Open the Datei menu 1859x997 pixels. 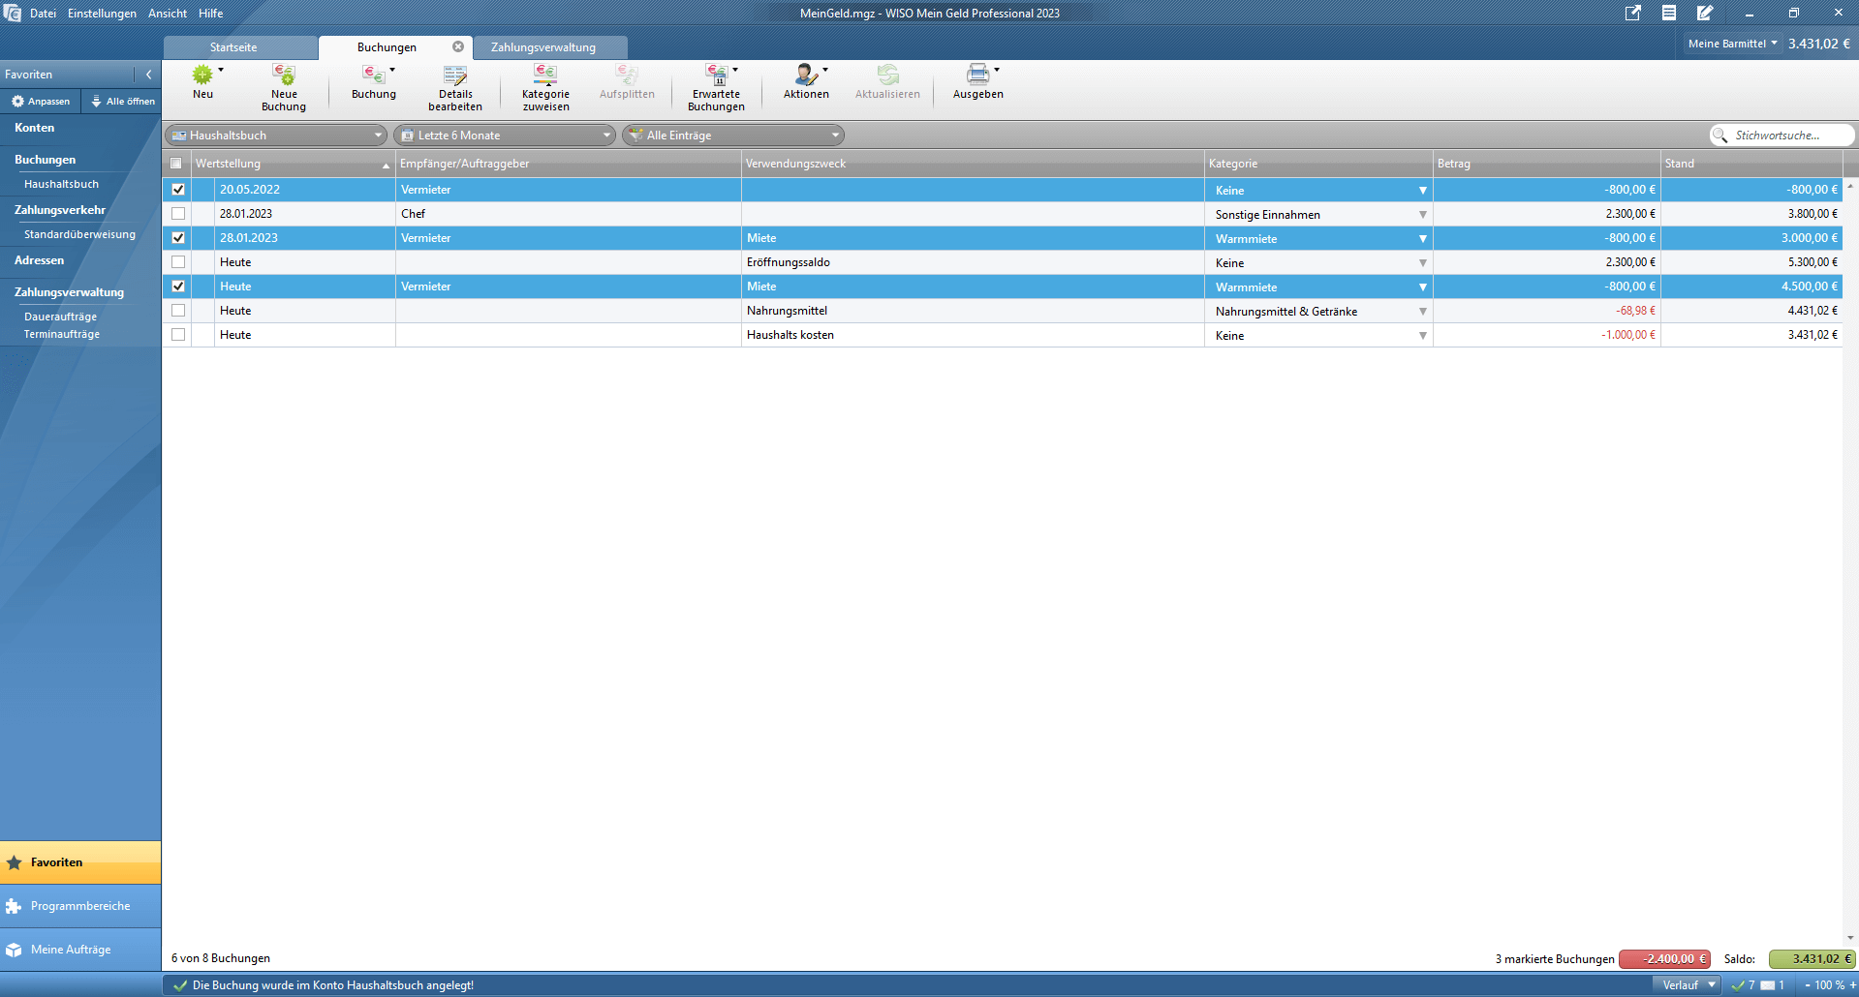pos(43,14)
